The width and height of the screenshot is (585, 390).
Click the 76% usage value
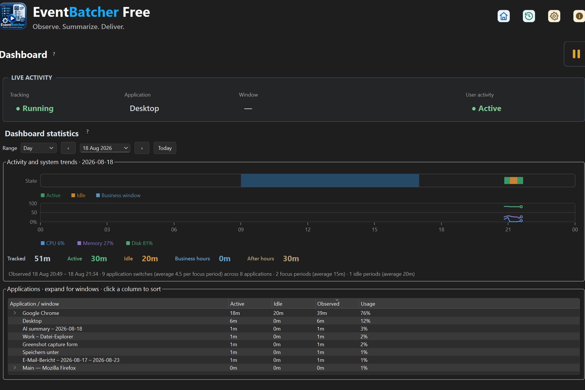[365, 313]
